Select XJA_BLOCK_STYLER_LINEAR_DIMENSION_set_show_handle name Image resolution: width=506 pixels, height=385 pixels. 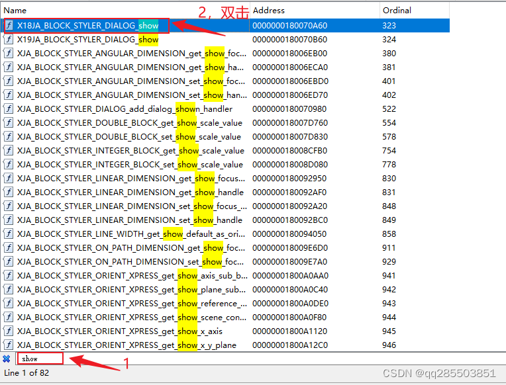click(129, 220)
